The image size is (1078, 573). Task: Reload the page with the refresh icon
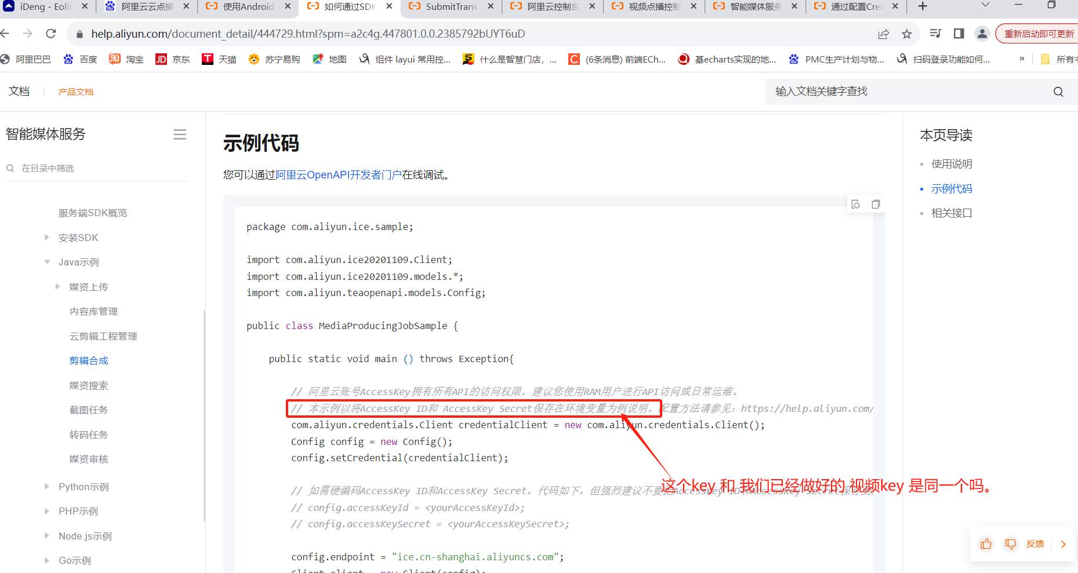[51, 34]
